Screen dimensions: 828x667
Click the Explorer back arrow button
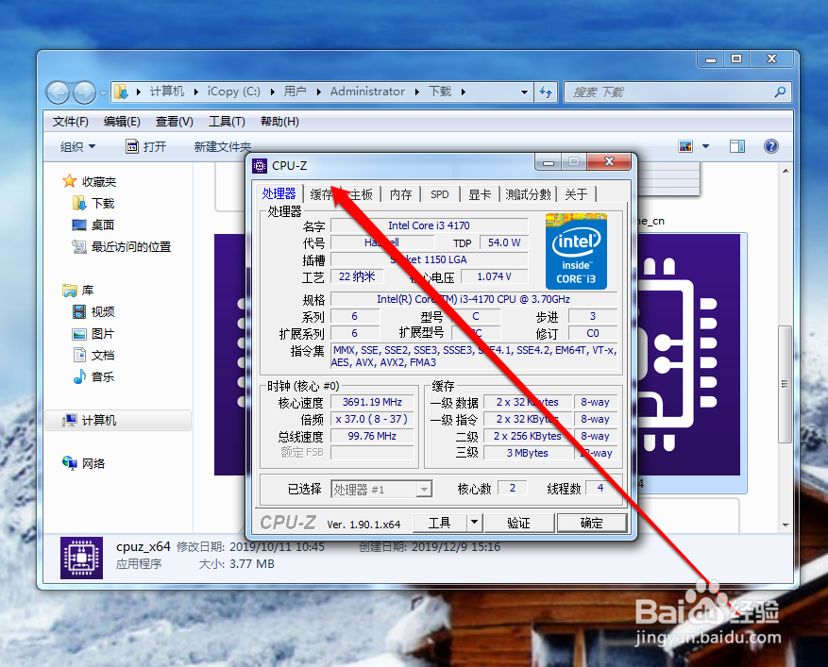(x=59, y=92)
